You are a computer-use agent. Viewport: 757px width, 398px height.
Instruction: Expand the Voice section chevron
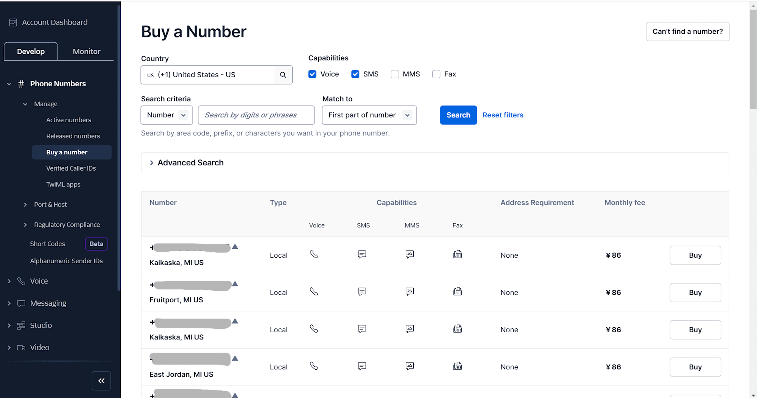(x=9, y=281)
